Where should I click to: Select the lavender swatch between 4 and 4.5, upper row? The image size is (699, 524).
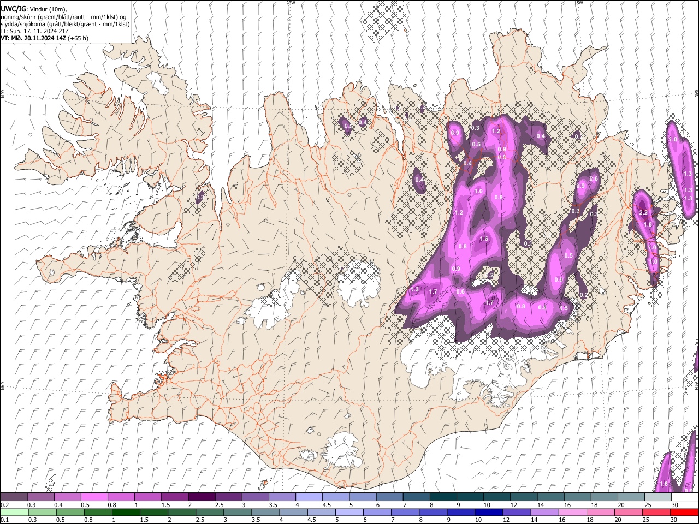[309, 497]
